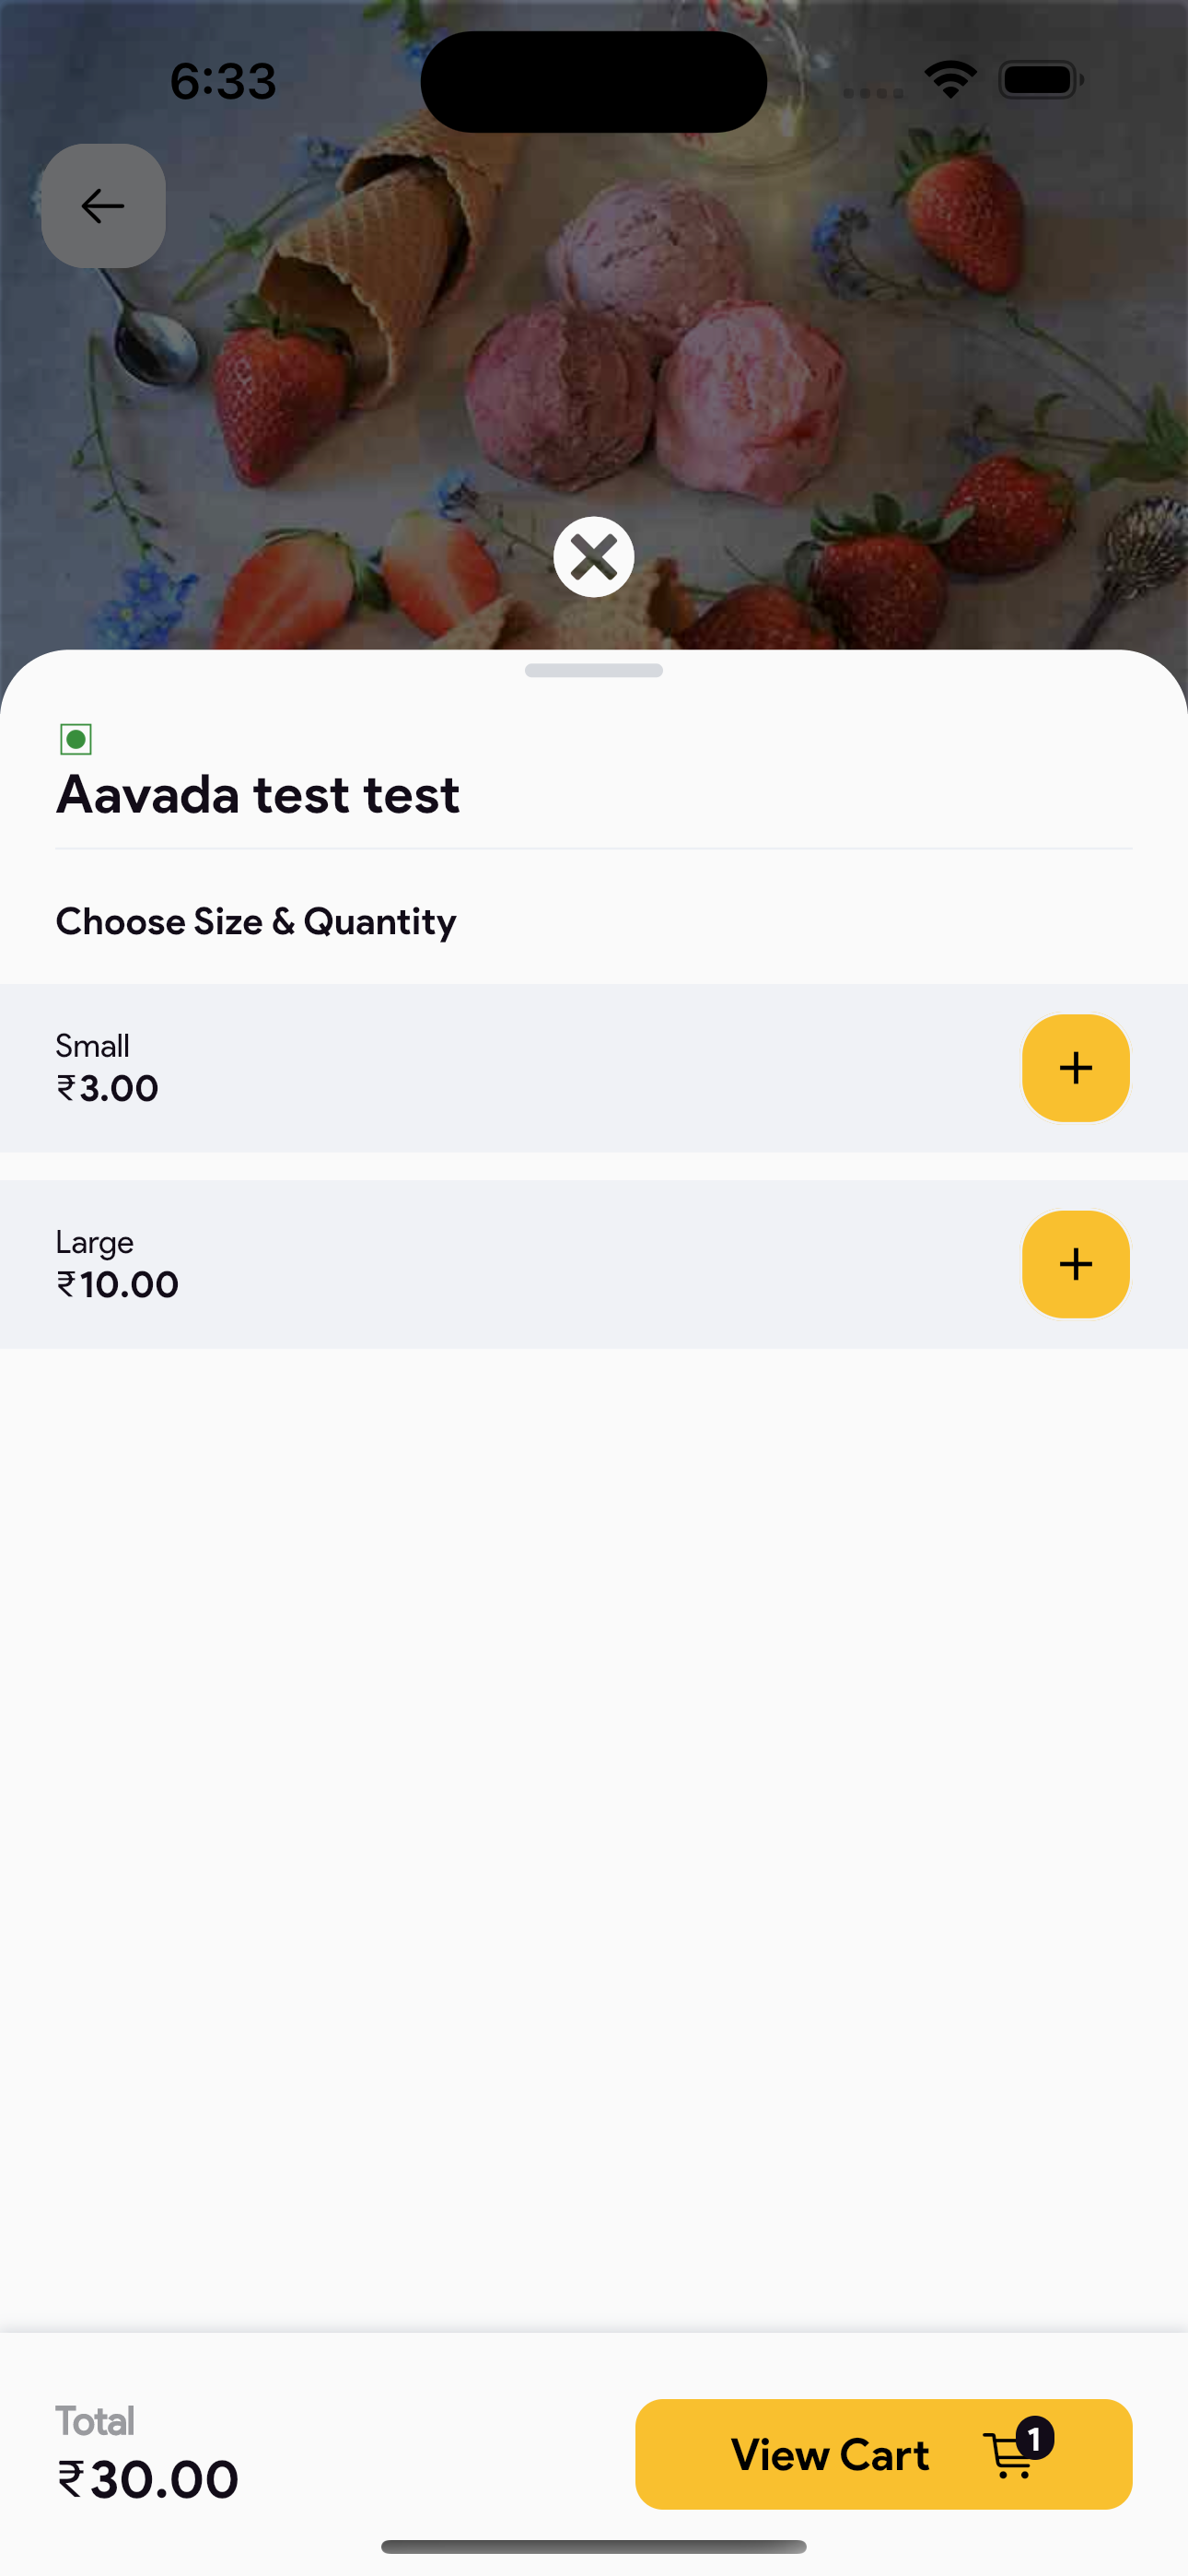
Task: Close the size selection sheet
Action: pyautogui.click(x=594, y=557)
